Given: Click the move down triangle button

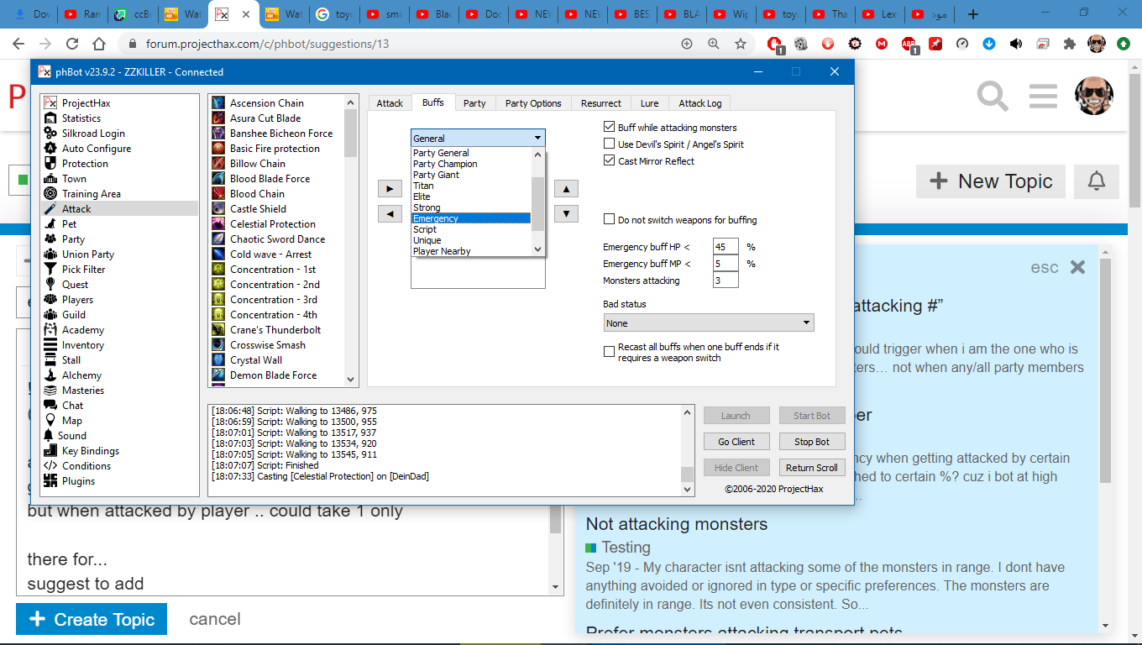Looking at the screenshot, I should click(x=567, y=214).
